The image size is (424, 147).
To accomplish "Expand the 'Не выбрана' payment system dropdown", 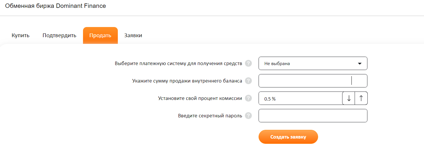I will (x=313, y=63).
